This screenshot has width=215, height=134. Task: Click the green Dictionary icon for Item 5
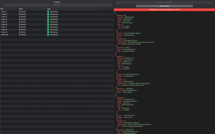coord(48,22)
